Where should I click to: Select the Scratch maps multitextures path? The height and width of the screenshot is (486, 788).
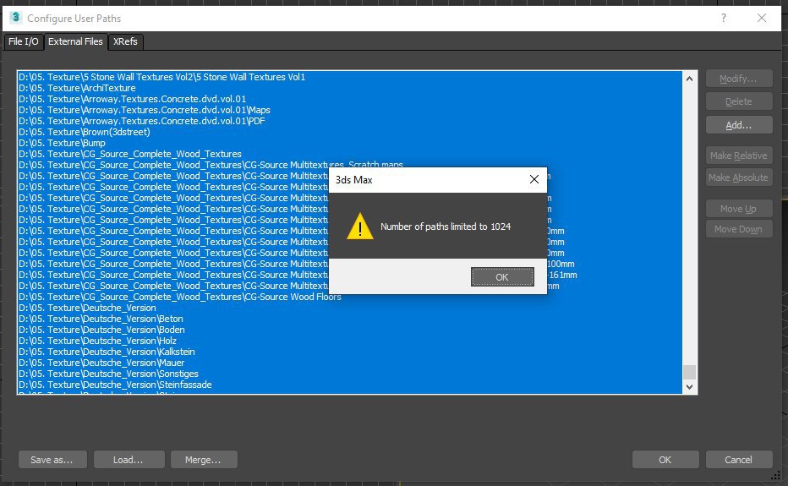[349, 165]
